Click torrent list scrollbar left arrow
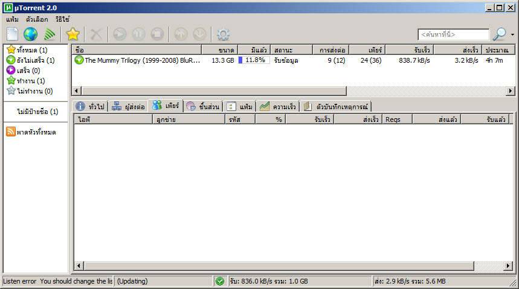 coord(77,91)
